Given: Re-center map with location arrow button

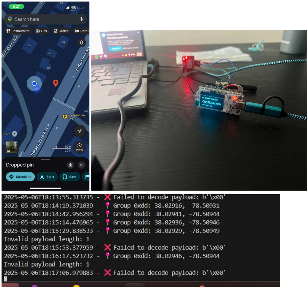Looking at the screenshot, I should click(x=79, y=131).
